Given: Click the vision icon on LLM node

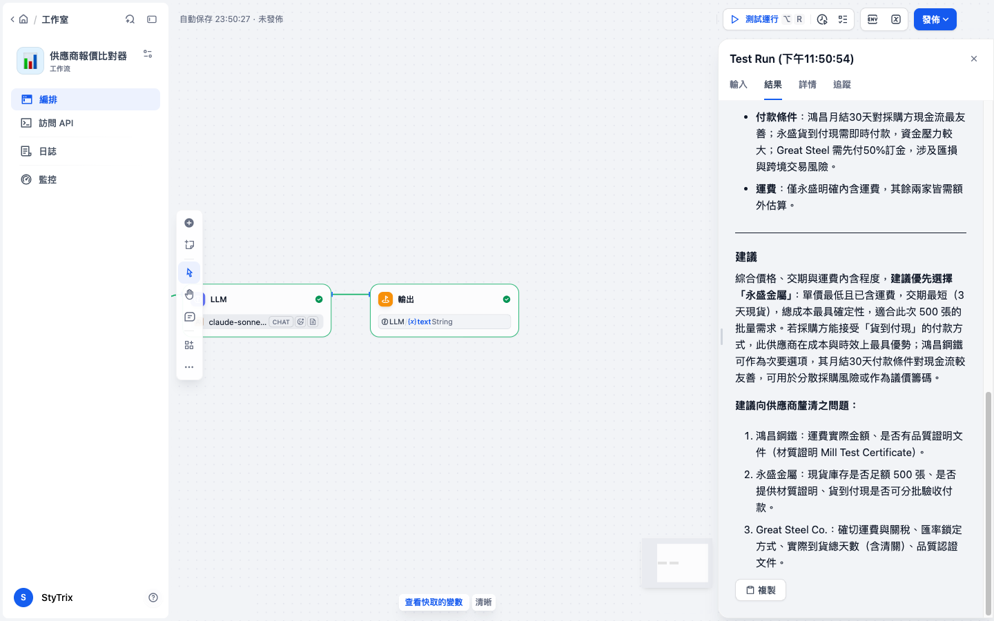Looking at the screenshot, I should (300, 322).
